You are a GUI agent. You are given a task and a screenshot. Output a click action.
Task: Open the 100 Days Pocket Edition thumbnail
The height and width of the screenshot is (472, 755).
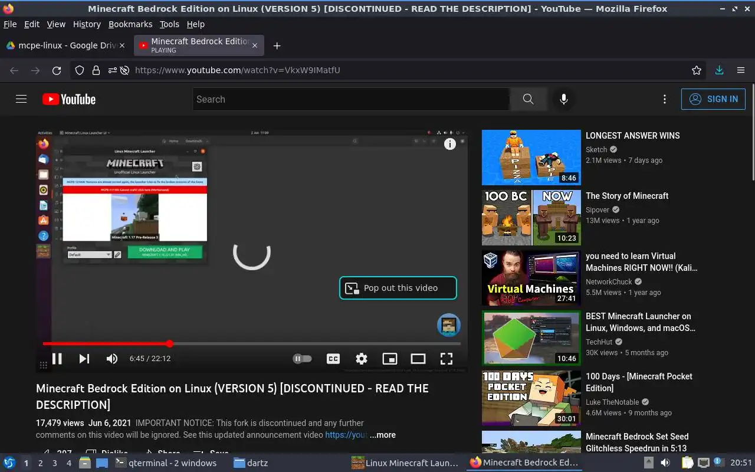(x=531, y=398)
